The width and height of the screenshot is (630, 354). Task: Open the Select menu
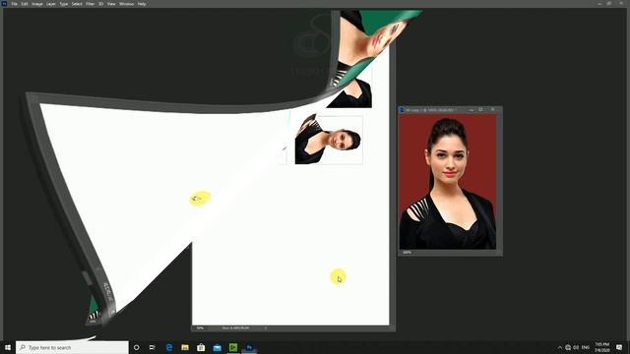[77, 4]
